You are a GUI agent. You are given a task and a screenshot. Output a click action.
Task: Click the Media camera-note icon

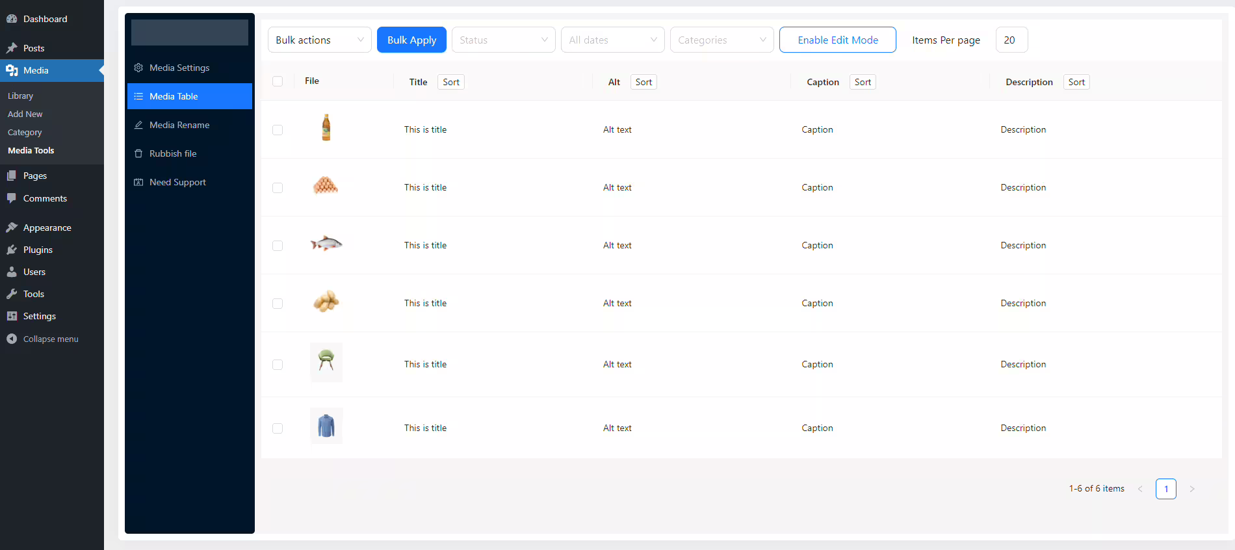tap(12, 70)
